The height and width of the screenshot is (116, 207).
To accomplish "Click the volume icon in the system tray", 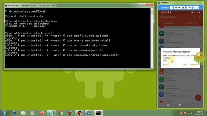I will click(192, 113).
